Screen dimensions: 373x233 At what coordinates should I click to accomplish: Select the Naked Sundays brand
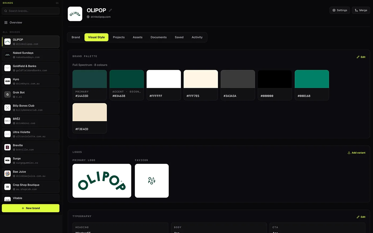pos(31,55)
